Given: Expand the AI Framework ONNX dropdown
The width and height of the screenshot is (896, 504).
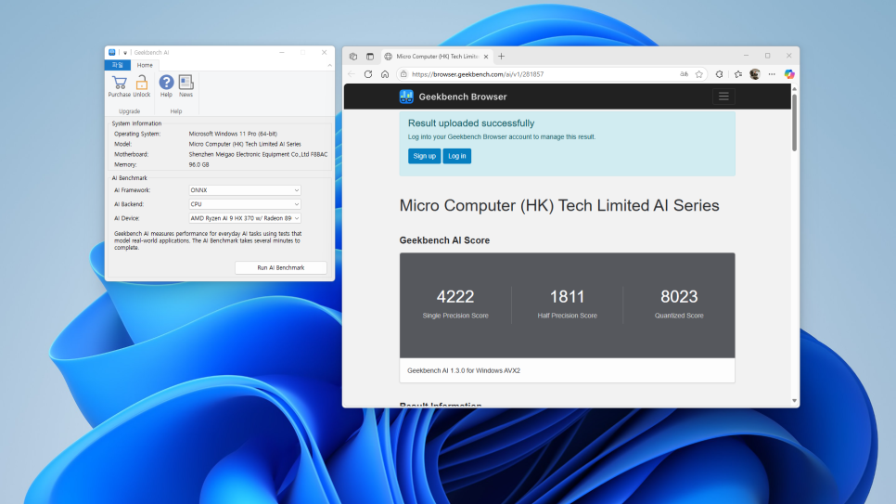Looking at the screenshot, I should (x=245, y=190).
